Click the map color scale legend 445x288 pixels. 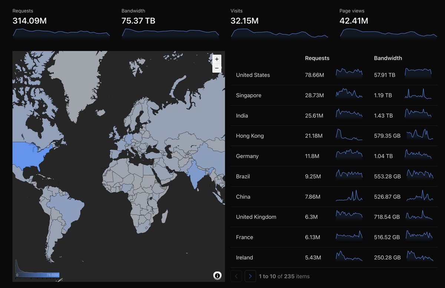point(37,269)
